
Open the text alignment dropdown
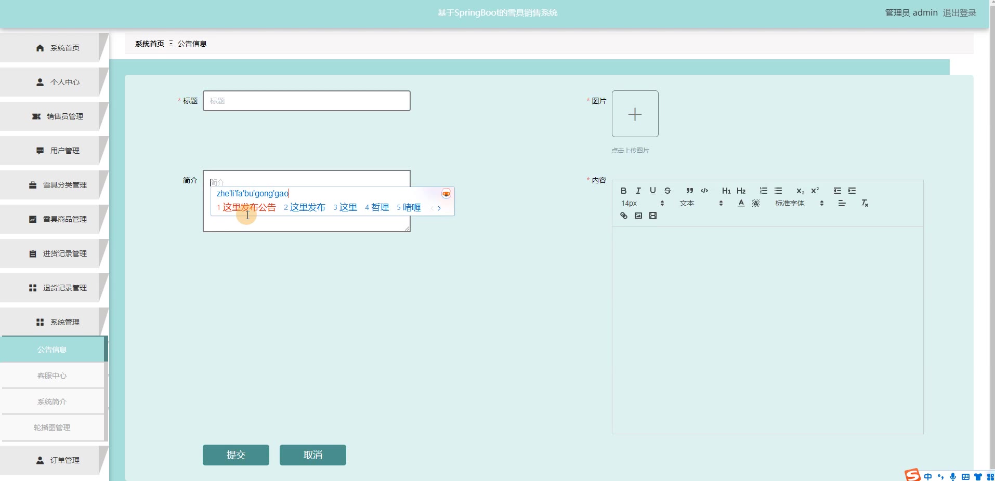[x=842, y=203]
